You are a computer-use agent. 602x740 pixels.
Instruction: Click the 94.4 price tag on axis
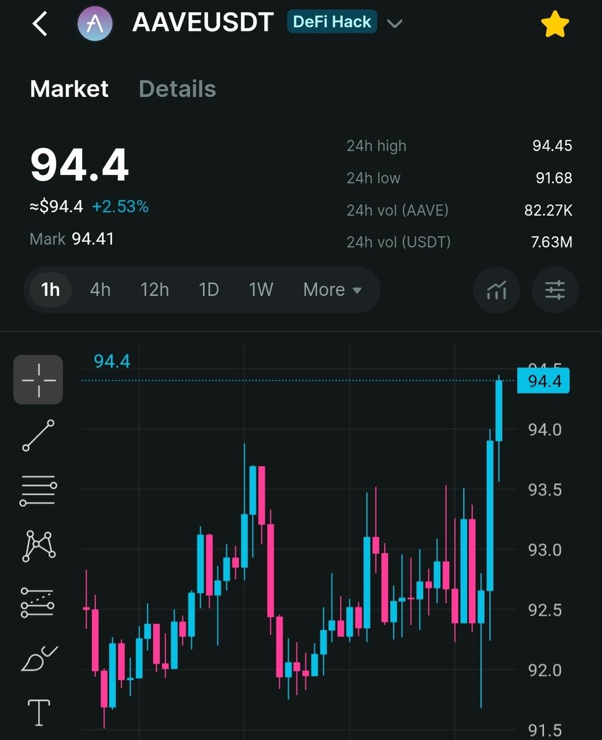tap(543, 381)
